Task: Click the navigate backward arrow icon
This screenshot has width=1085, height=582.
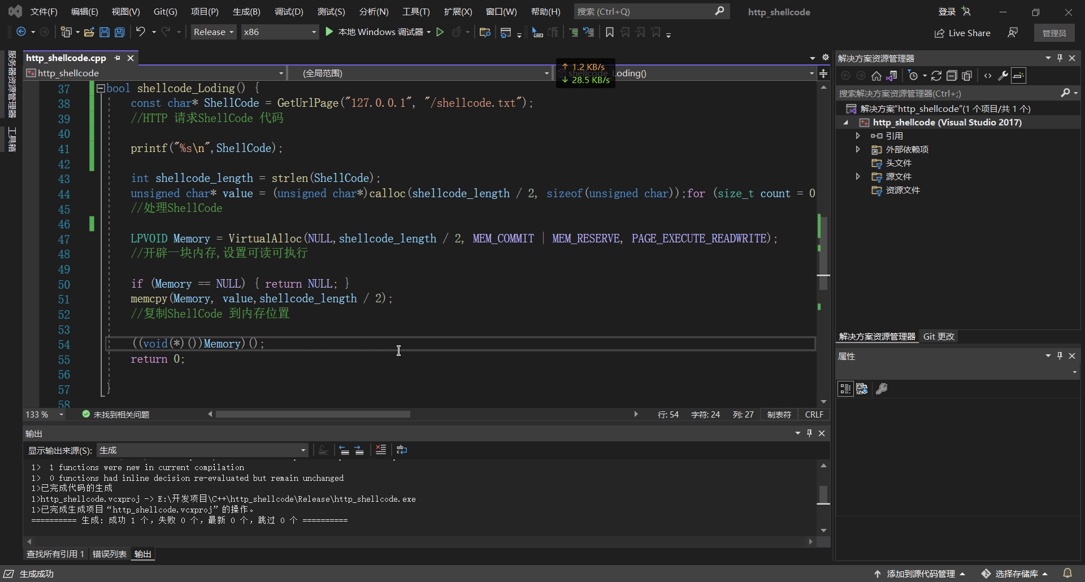Action: pos(21,32)
